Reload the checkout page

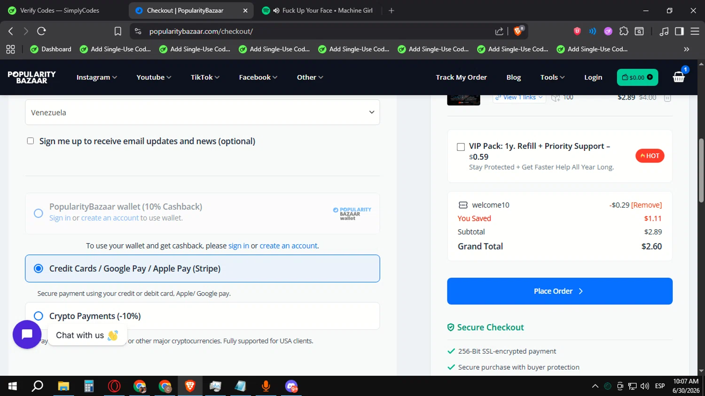(x=41, y=31)
